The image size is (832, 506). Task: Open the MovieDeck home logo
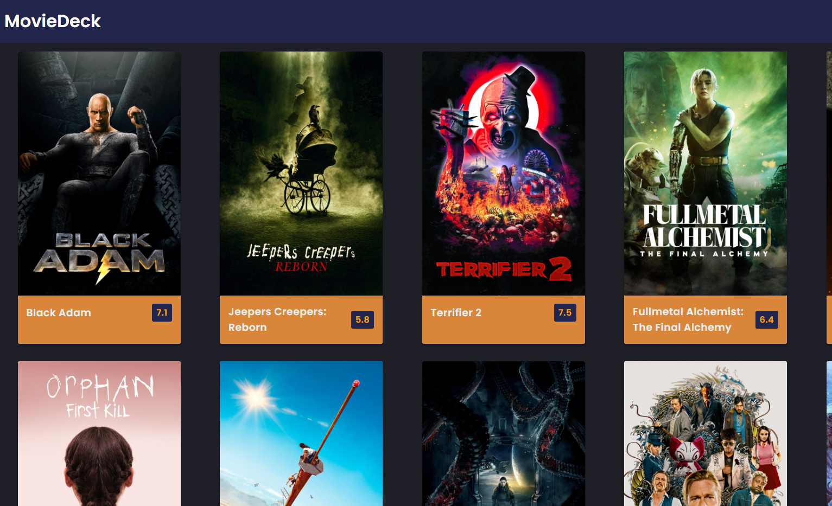tap(53, 21)
